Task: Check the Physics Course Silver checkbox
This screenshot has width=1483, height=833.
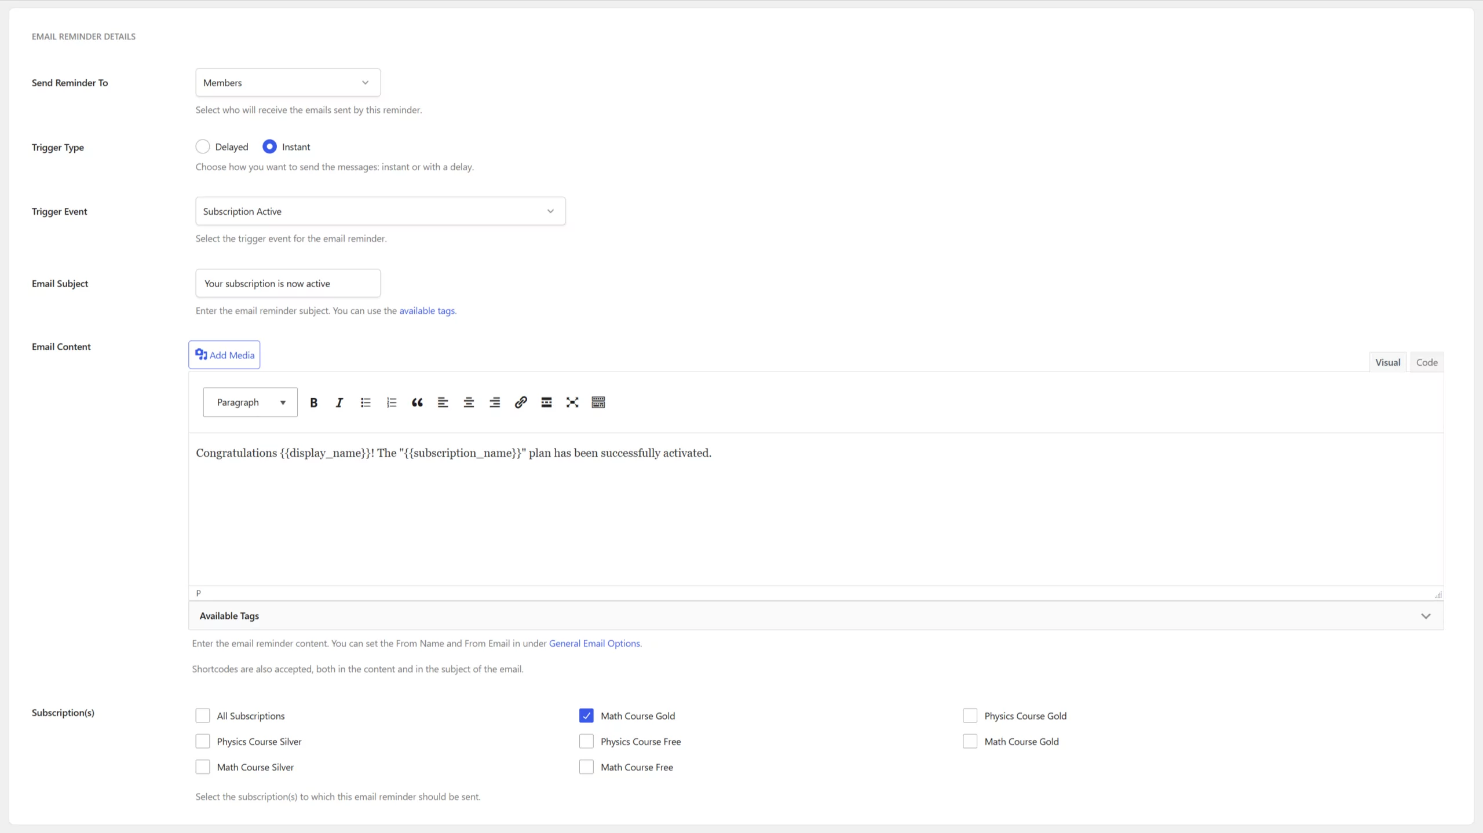Action: [203, 742]
